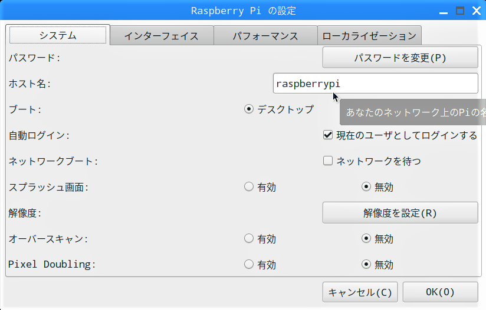Click the Raspberry Pi の設定 title text

244,11
